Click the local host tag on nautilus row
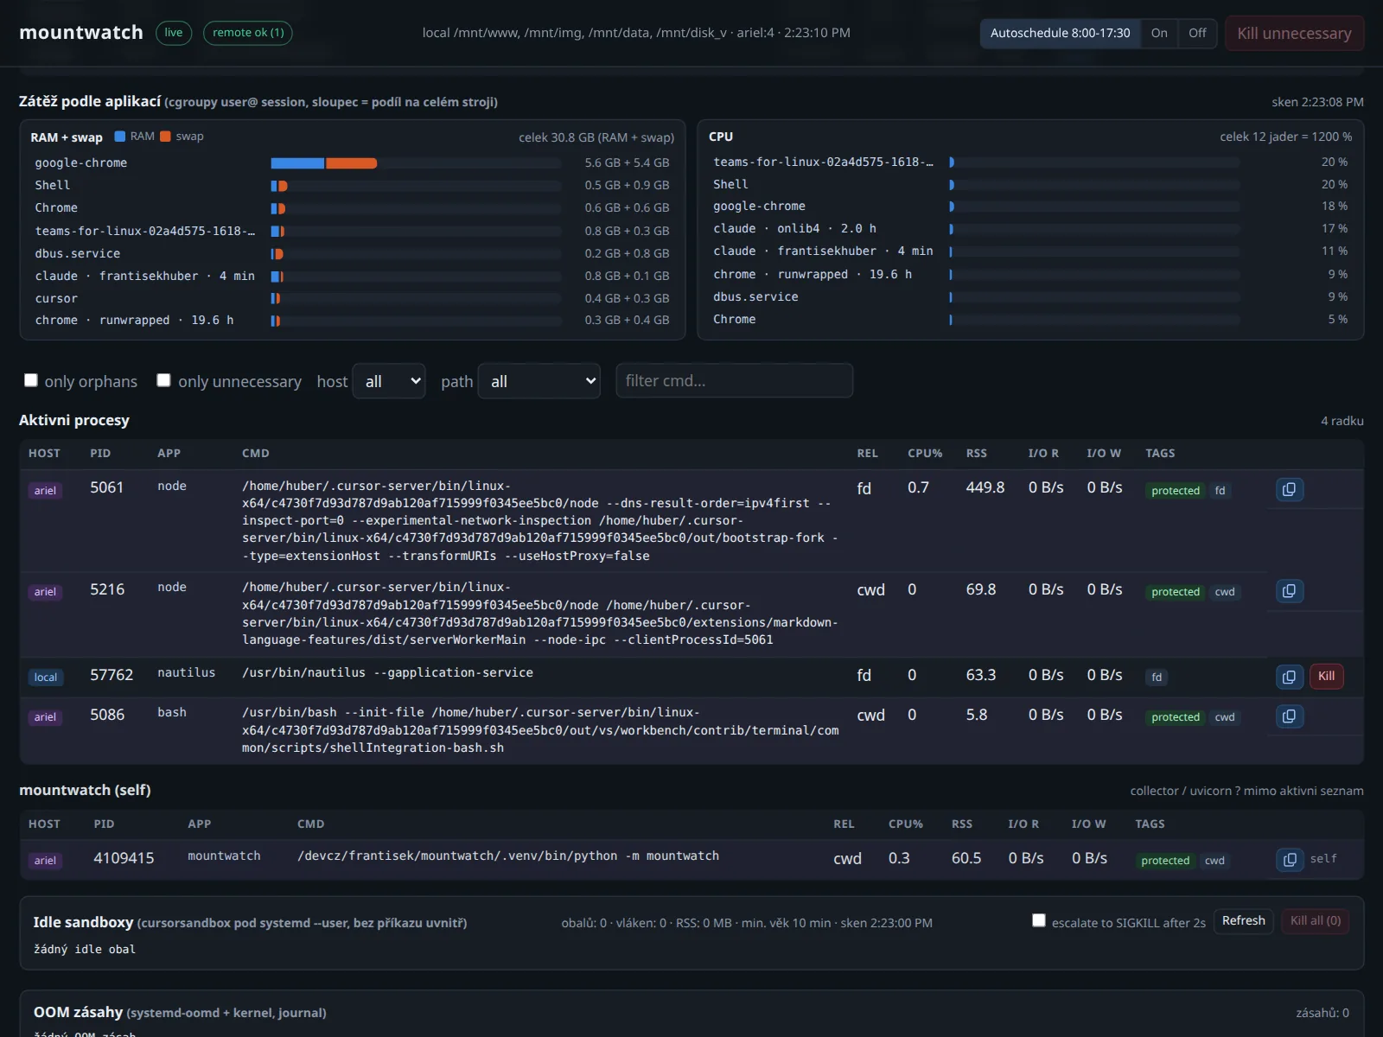1383x1037 pixels. [46, 678]
